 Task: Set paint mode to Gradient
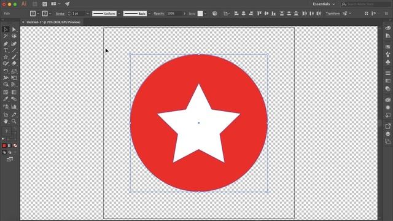pos(10,145)
